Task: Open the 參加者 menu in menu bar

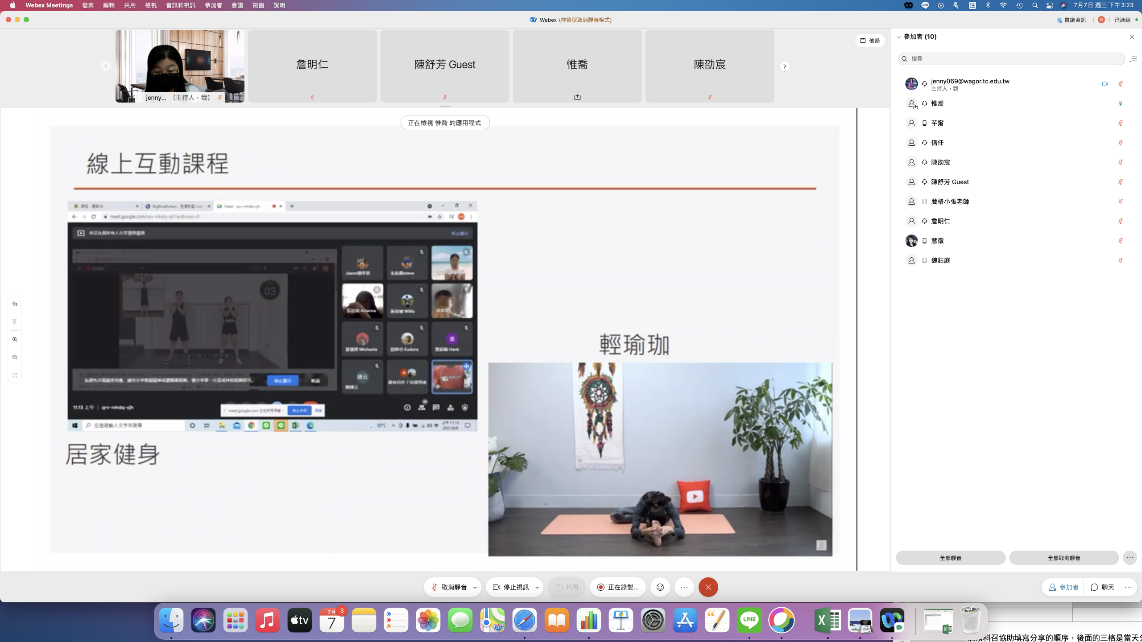Action: [x=213, y=5]
